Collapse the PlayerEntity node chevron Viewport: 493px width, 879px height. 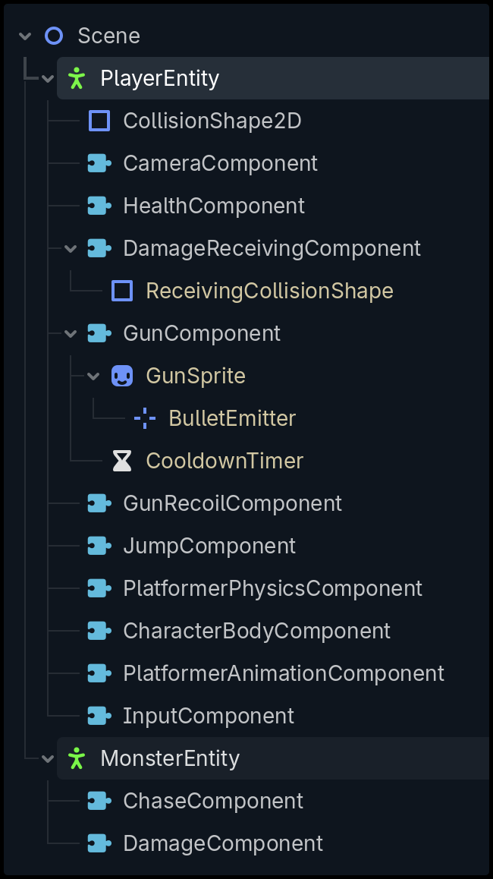point(48,79)
